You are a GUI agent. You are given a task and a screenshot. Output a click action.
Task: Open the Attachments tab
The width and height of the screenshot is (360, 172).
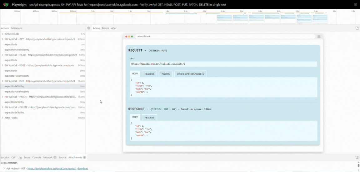coord(77,157)
